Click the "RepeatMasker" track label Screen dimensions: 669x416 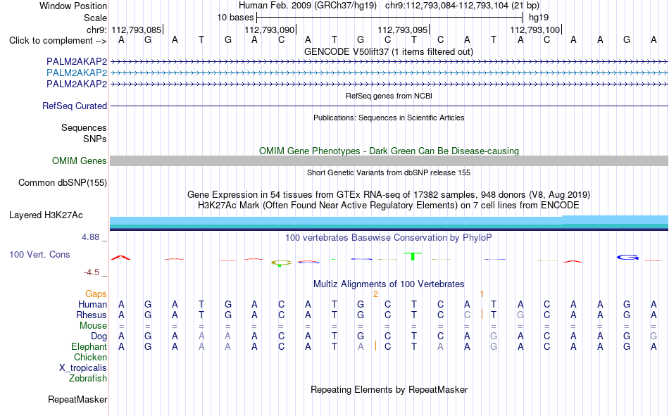(77, 400)
